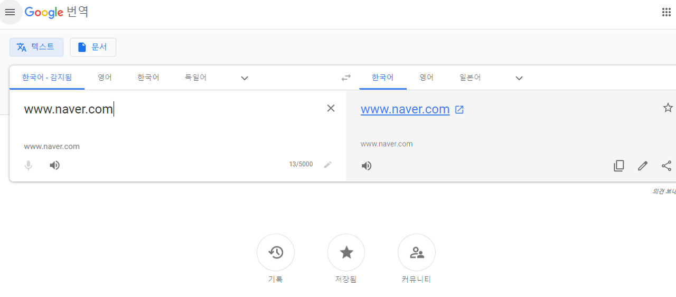Clear the source text with X

[x=331, y=108]
